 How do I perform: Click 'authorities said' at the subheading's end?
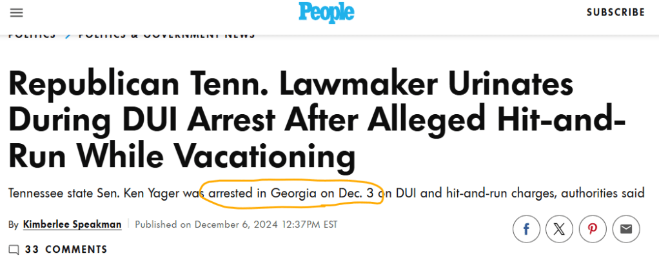[605, 192]
